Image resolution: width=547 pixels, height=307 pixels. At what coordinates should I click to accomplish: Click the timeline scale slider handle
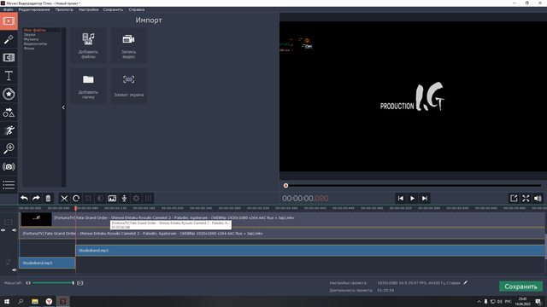tap(74, 283)
